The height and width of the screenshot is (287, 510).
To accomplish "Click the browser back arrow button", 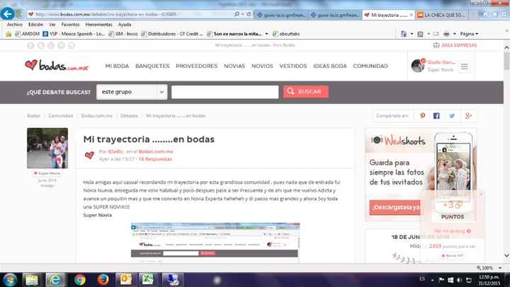I will pyautogui.click(x=7, y=14).
